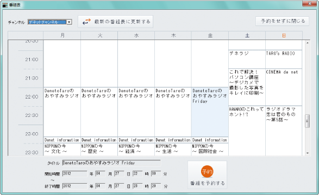Select the 月 column header
The image size is (319, 195).
62,35
